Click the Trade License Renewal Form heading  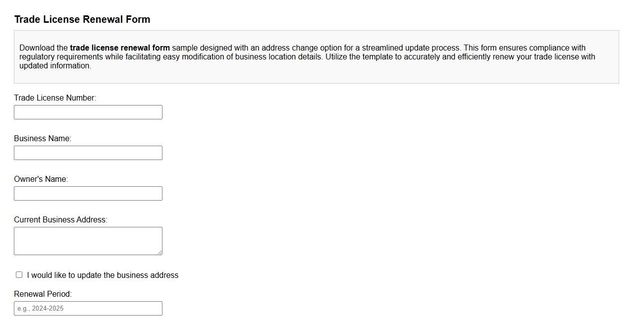tap(82, 19)
